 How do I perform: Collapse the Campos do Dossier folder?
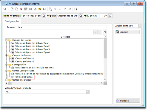[7, 55]
